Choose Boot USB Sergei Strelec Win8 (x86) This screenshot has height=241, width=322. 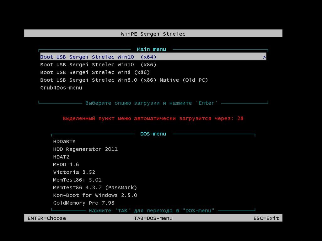95,72
